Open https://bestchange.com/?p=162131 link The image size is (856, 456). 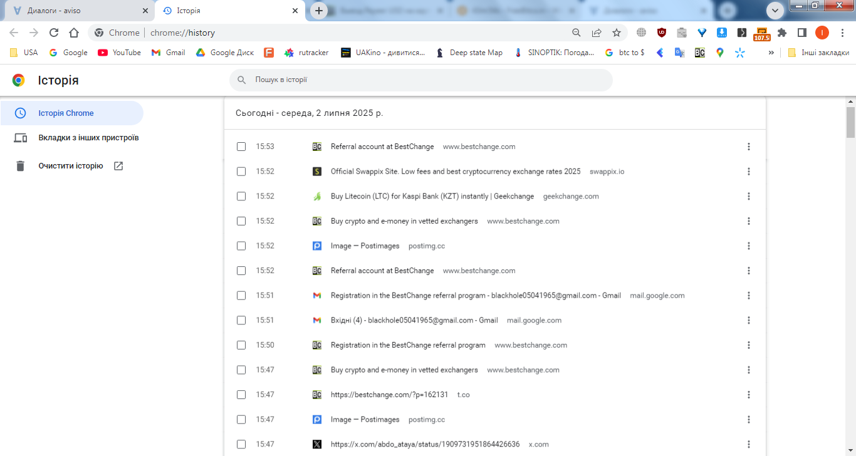389,395
